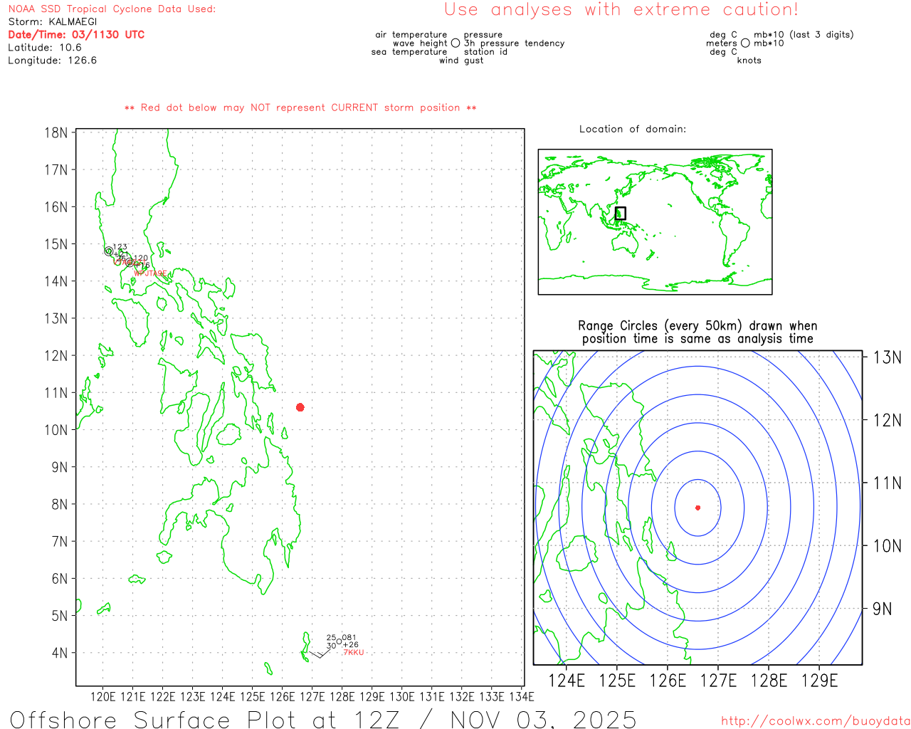Click the station circle beside the 7KKU label
This screenshot has height=729, width=911.
(339, 643)
